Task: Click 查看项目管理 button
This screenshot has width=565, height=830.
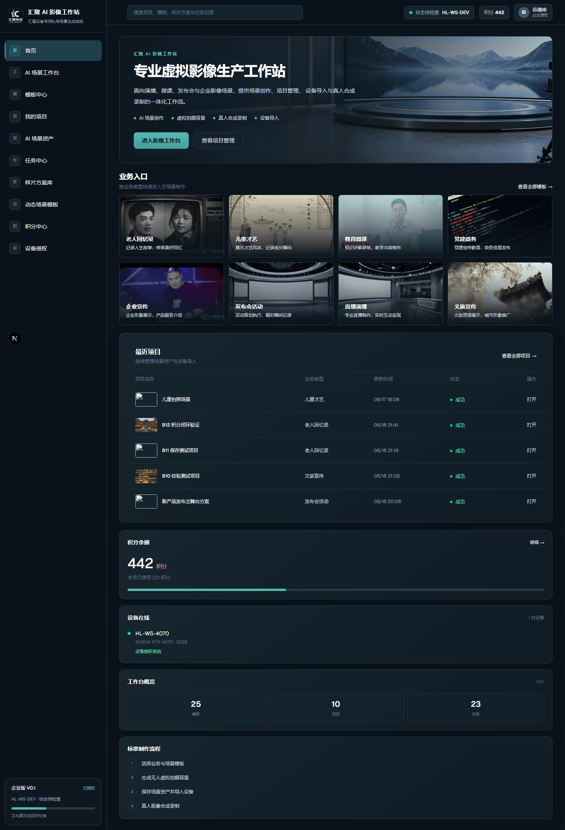Action: click(218, 140)
